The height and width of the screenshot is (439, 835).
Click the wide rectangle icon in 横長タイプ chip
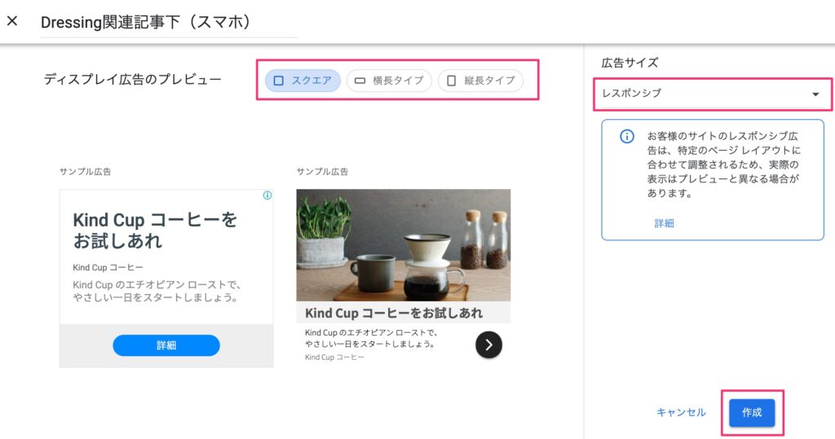360,81
